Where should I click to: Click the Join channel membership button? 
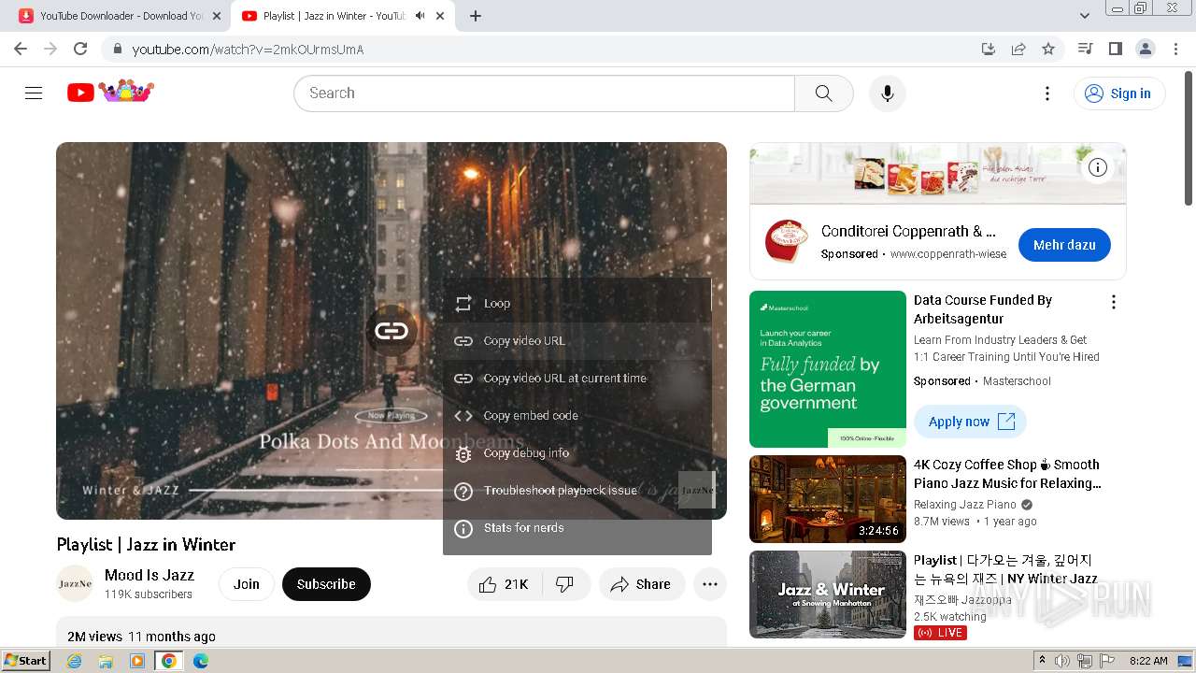[247, 584]
